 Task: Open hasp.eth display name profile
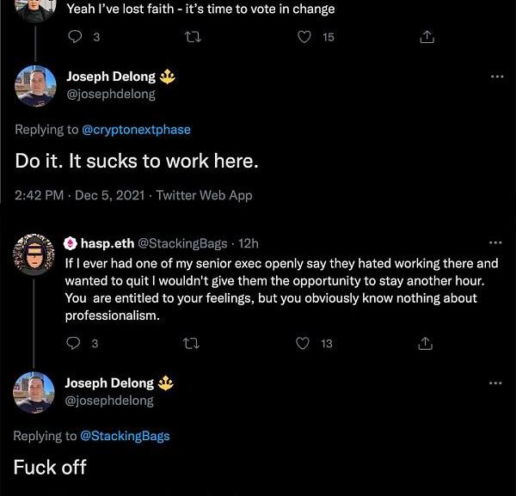click(x=107, y=243)
